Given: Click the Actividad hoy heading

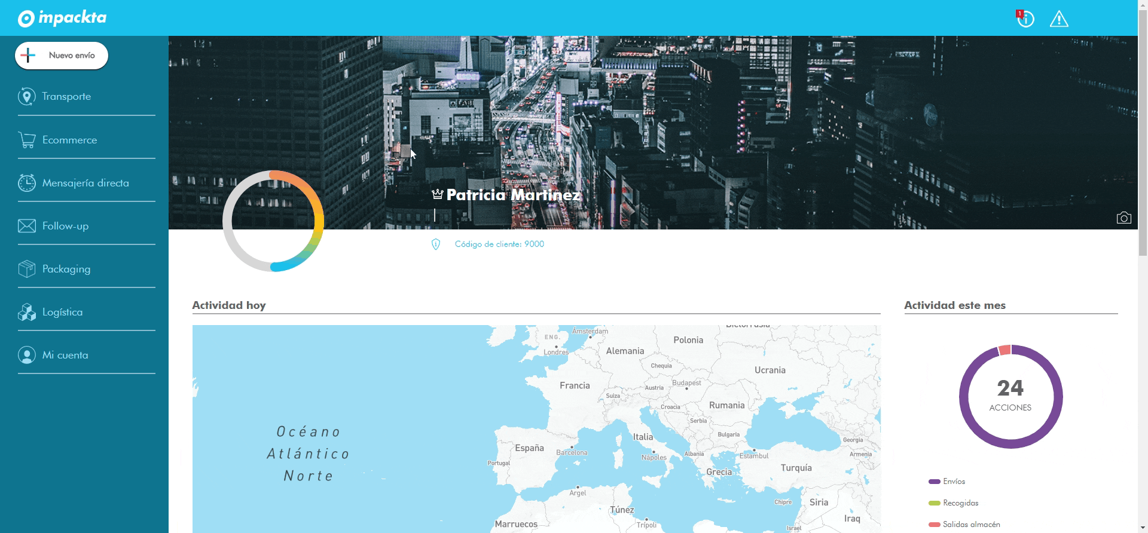Looking at the screenshot, I should click(x=229, y=305).
